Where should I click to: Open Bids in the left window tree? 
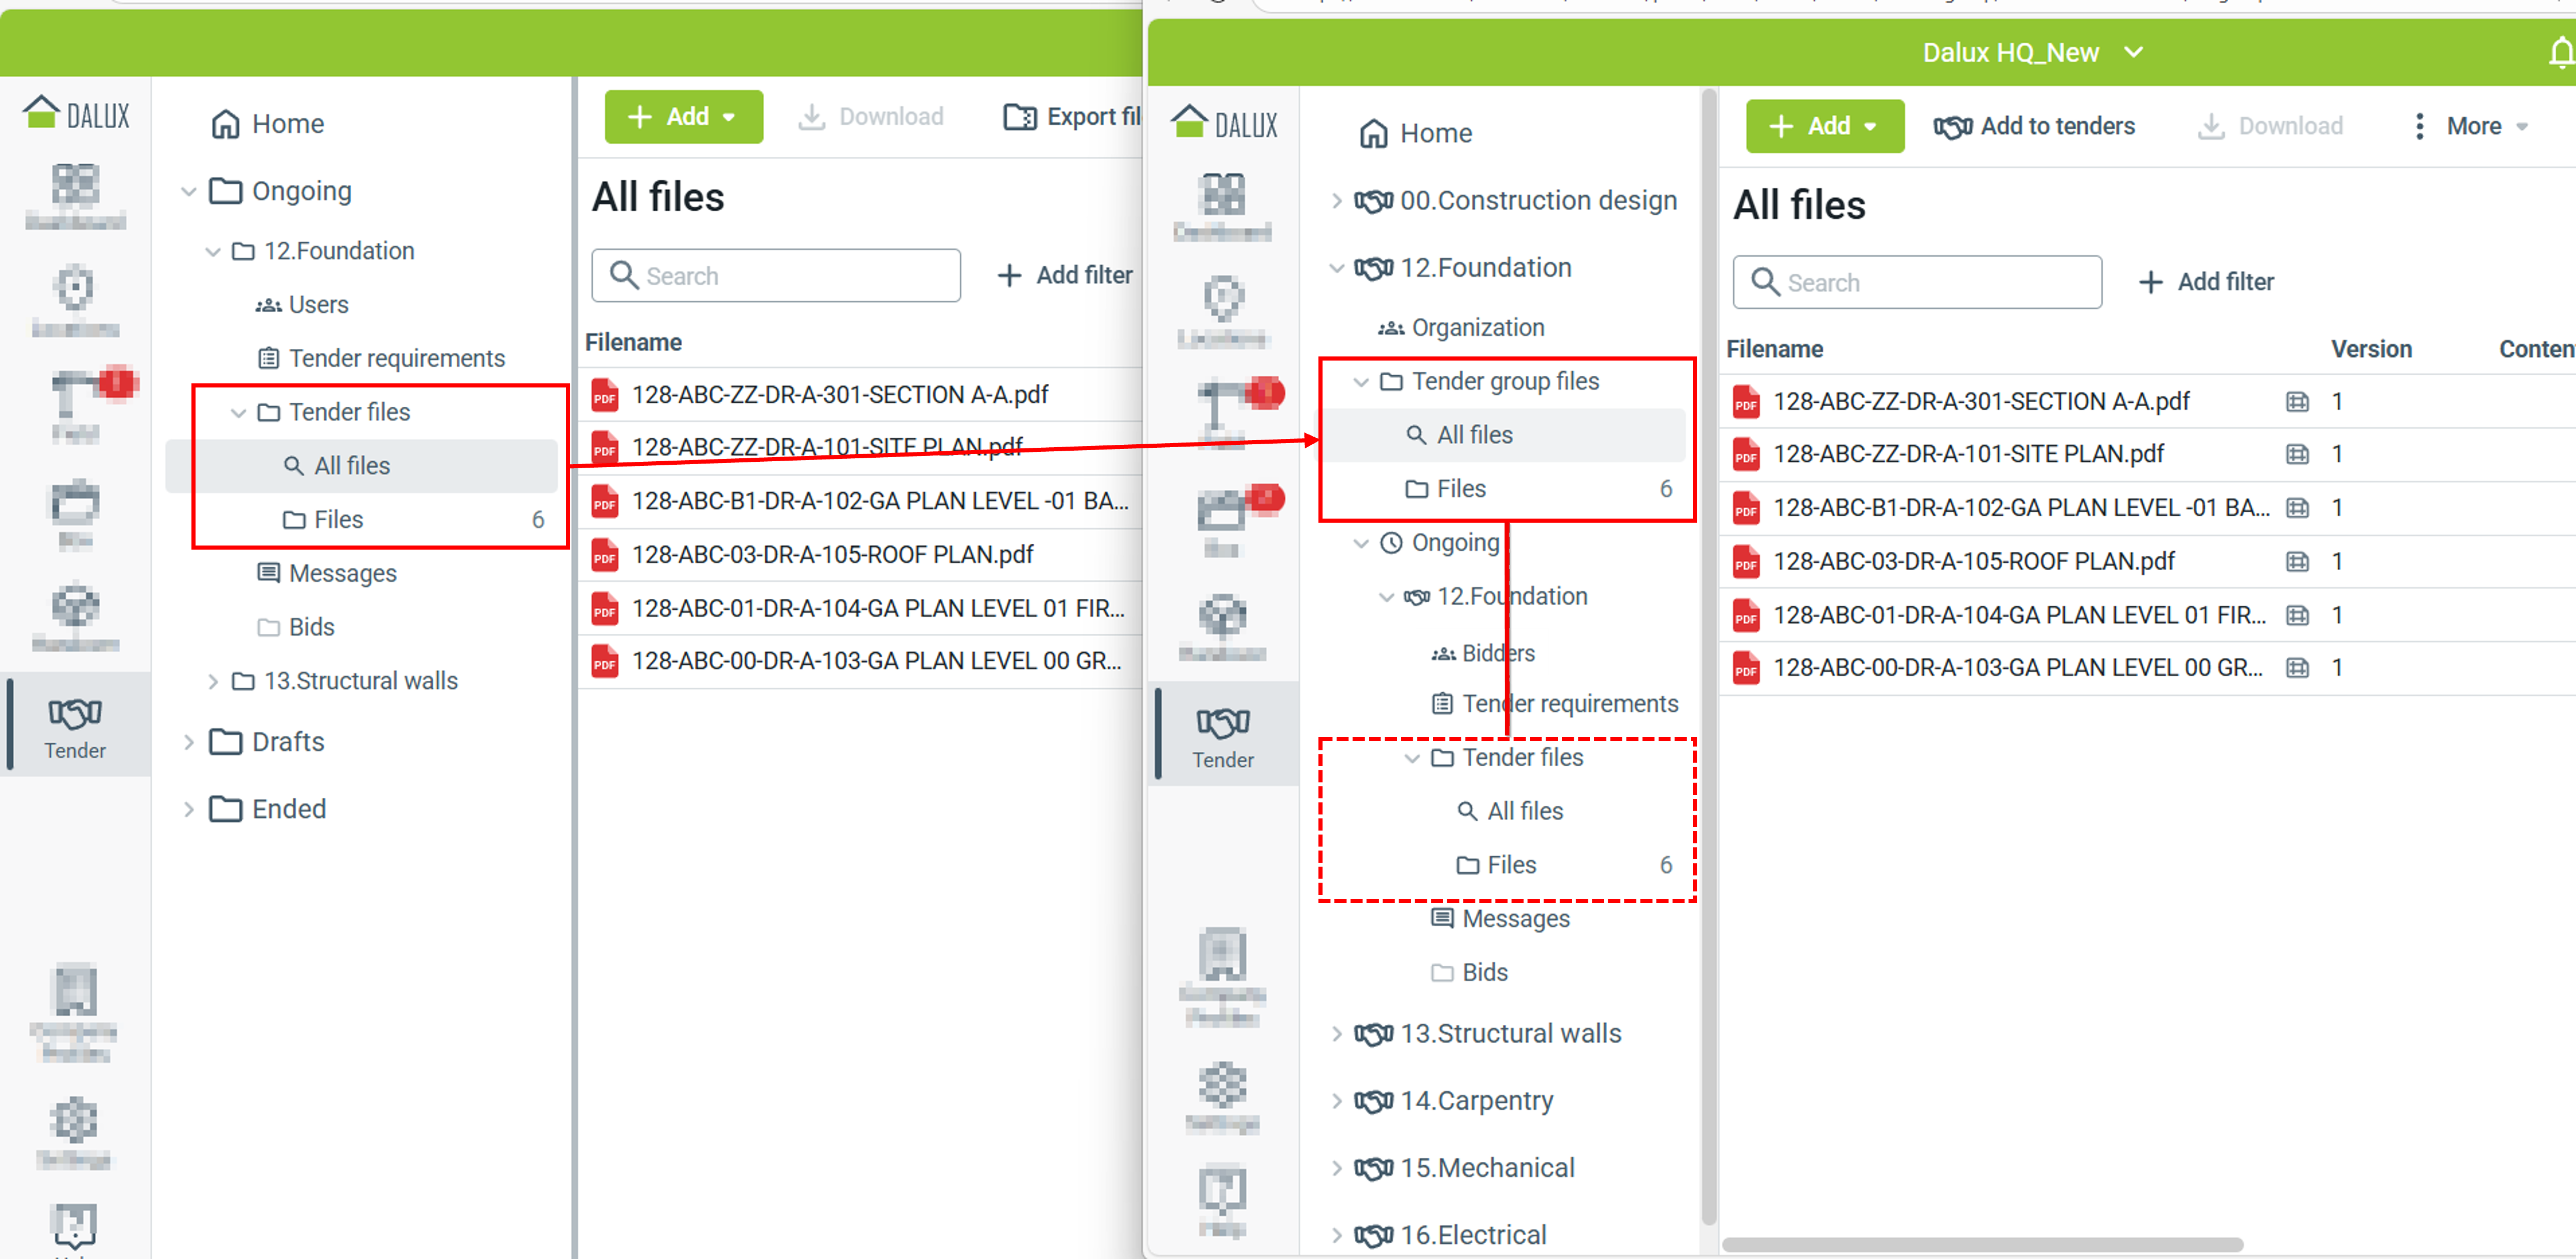pos(296,627)
